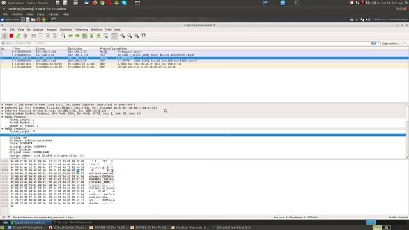Click the start capture shark fin icon
Screen dimensions: 409x230
click(4, 36)
